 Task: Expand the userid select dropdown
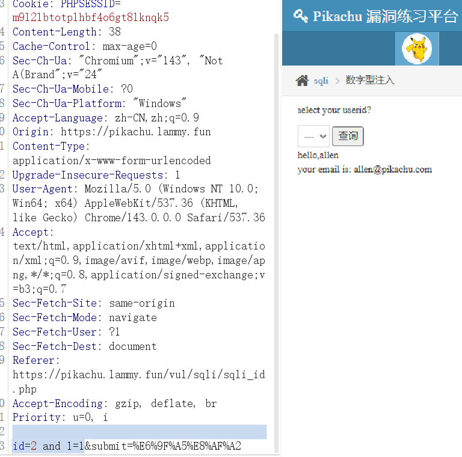click(313, 136)
